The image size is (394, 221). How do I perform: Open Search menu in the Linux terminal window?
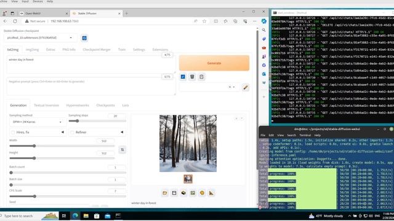click(291, 135)
